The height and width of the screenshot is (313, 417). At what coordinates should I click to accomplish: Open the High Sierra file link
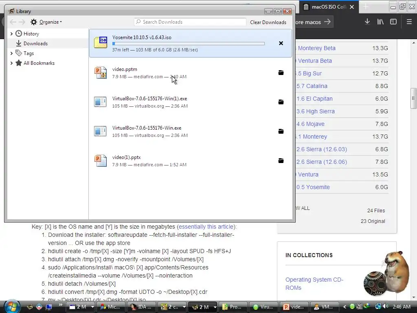coord(316,111)
